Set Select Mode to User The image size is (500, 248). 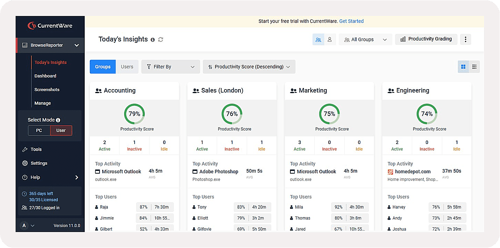pos(61,130)
